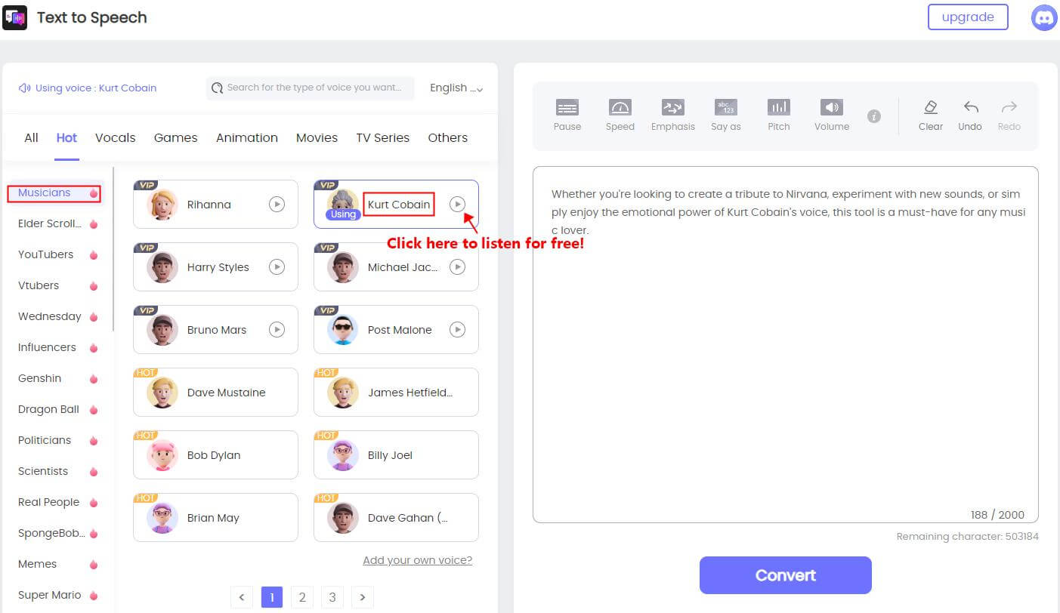Screen dimensions: 1060x613
Task: Open the Speed adjustment tool
Action: pyautogui.click(x=620, y=116)
